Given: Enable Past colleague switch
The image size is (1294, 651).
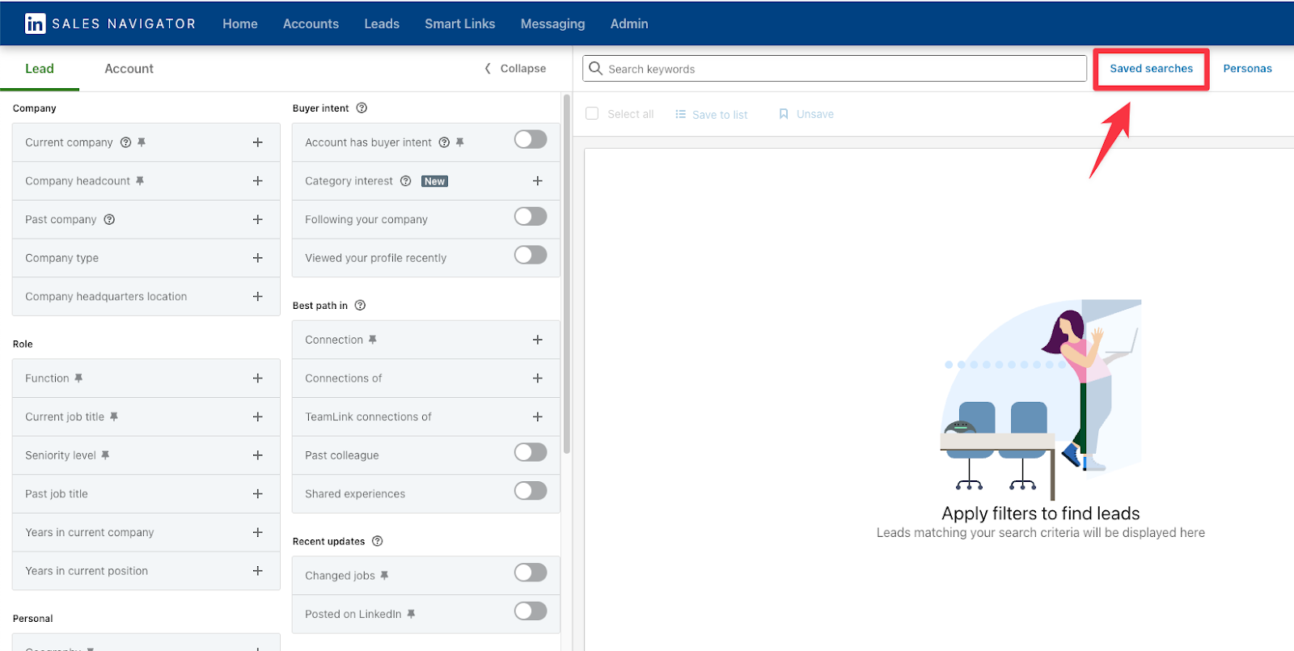Looking at the screenshot, I should 531,453.
